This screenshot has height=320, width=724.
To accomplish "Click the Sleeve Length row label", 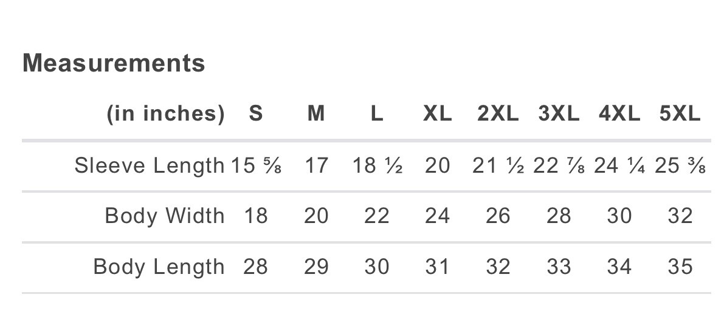I will 150,165.
